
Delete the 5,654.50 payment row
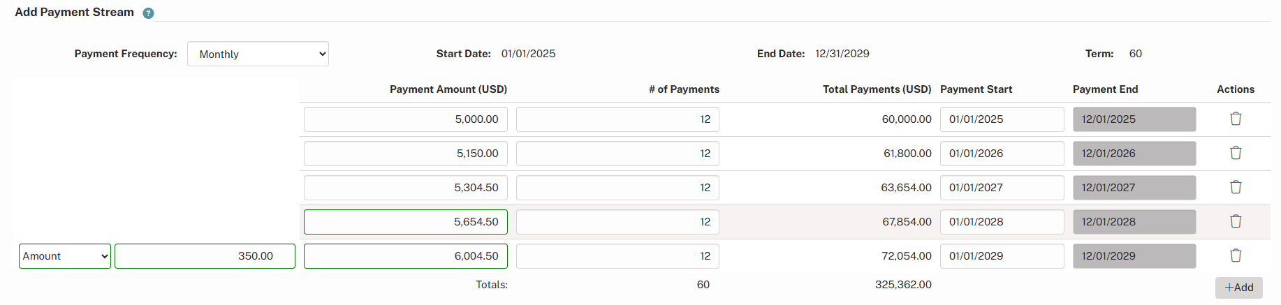(1235, 221)
